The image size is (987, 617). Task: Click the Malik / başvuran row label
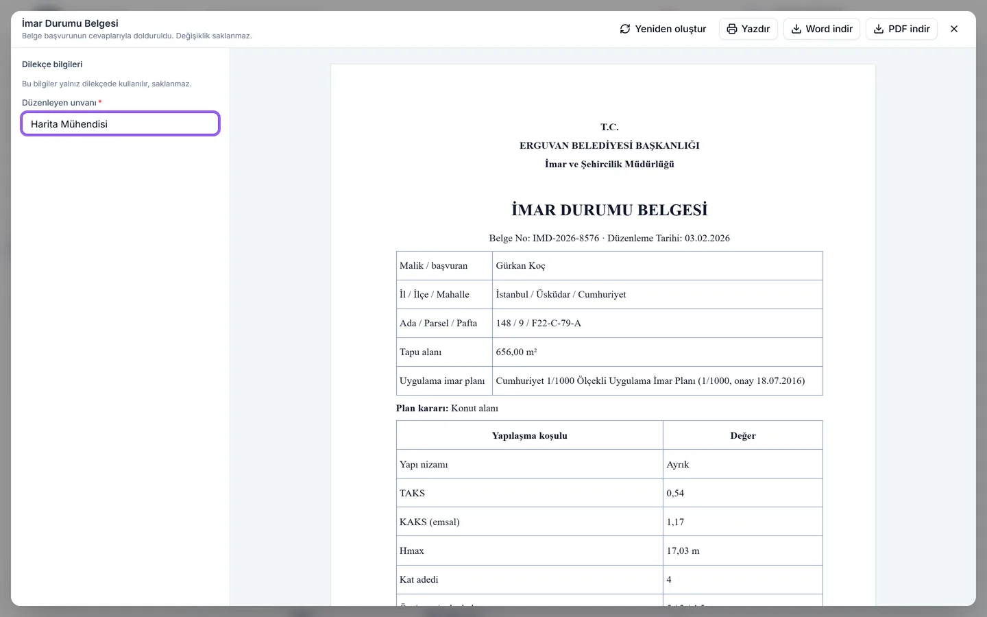[434, 266]
